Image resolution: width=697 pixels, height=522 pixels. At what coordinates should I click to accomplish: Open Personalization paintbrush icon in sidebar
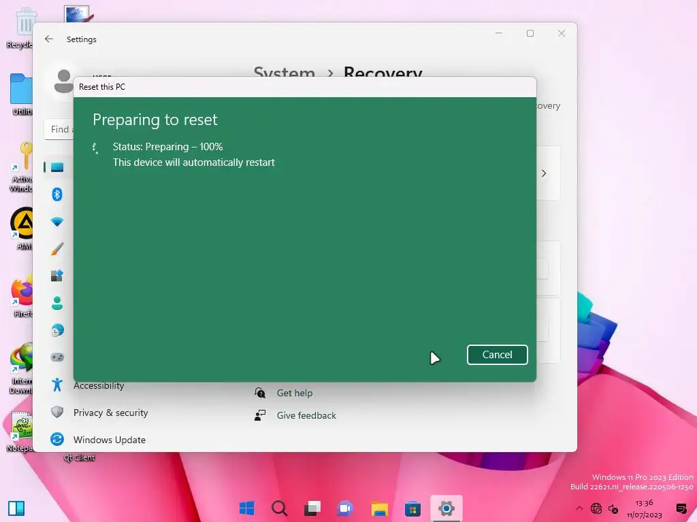(57, 249)
